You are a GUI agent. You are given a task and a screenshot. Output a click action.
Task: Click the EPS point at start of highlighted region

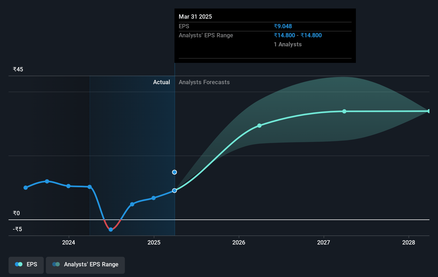(90, 187)
